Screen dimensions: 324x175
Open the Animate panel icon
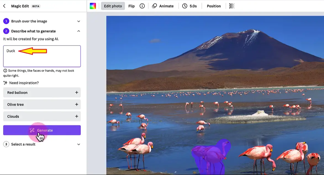coord(154,6)
